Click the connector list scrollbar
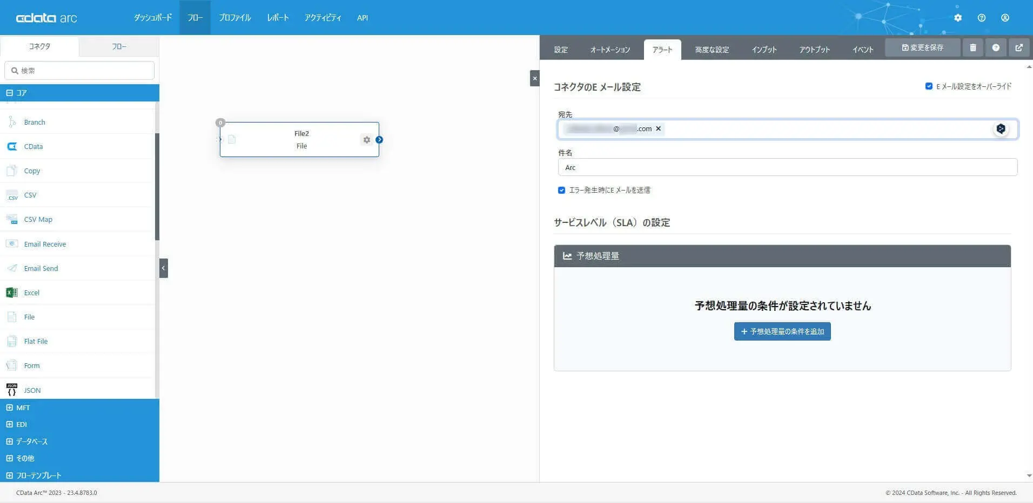The width and height of the screenshot is (1033, 503). pyautogui.click(x=157, y=187)
